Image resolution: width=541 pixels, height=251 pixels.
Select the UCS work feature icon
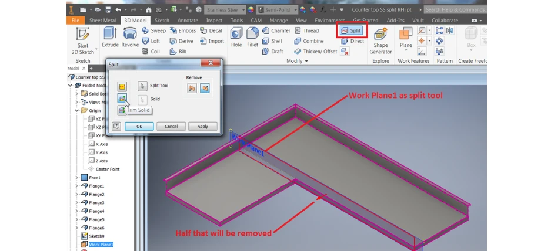point(422,51)
